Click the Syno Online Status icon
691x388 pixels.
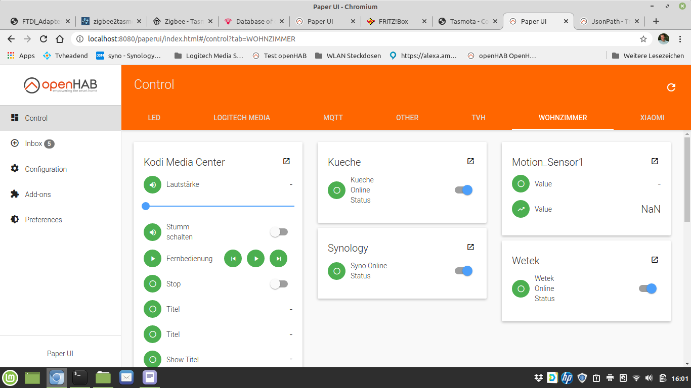pyautogui.click(x=336, y=271)
